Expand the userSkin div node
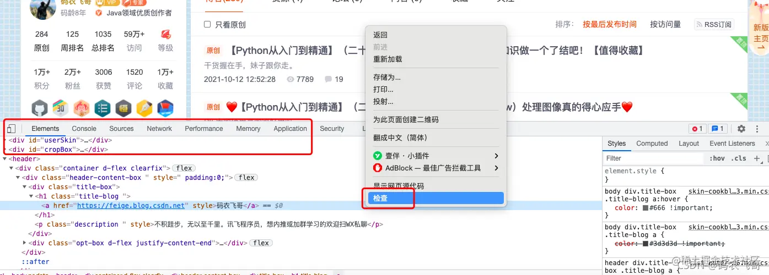769x275 pixels. [6, 140]
